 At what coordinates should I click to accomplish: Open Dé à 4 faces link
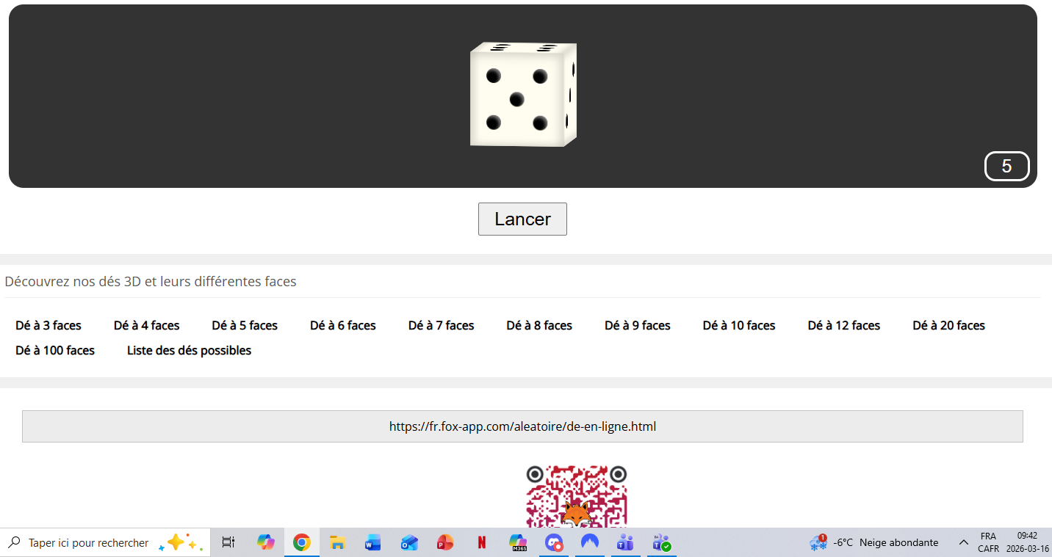click(x=147, y=325)
